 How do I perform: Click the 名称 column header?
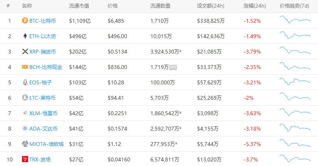click(27, 6)
